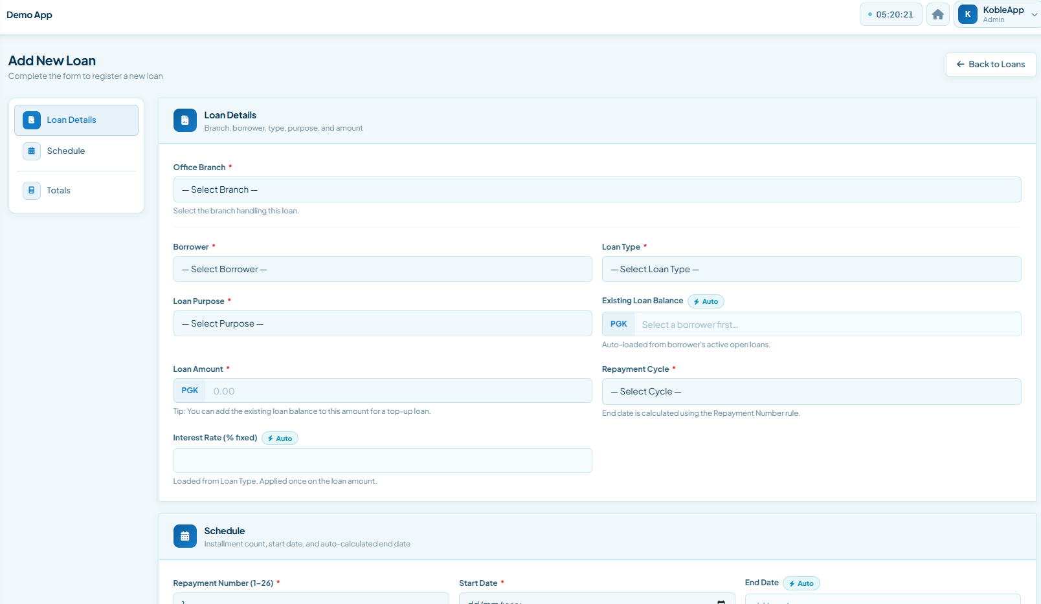Click the Loan Details section header icon
Image resolution: width=1041 pixels, height=604 pixels.
click(x=185, y=120)
